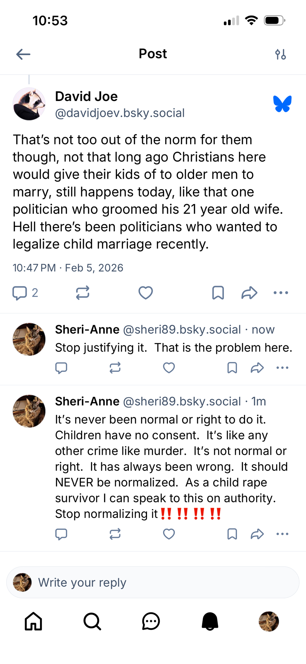Repost David Joe's post
Viewport: 306px width, 664px height.
pyautogui.click(x=82, y=293)
